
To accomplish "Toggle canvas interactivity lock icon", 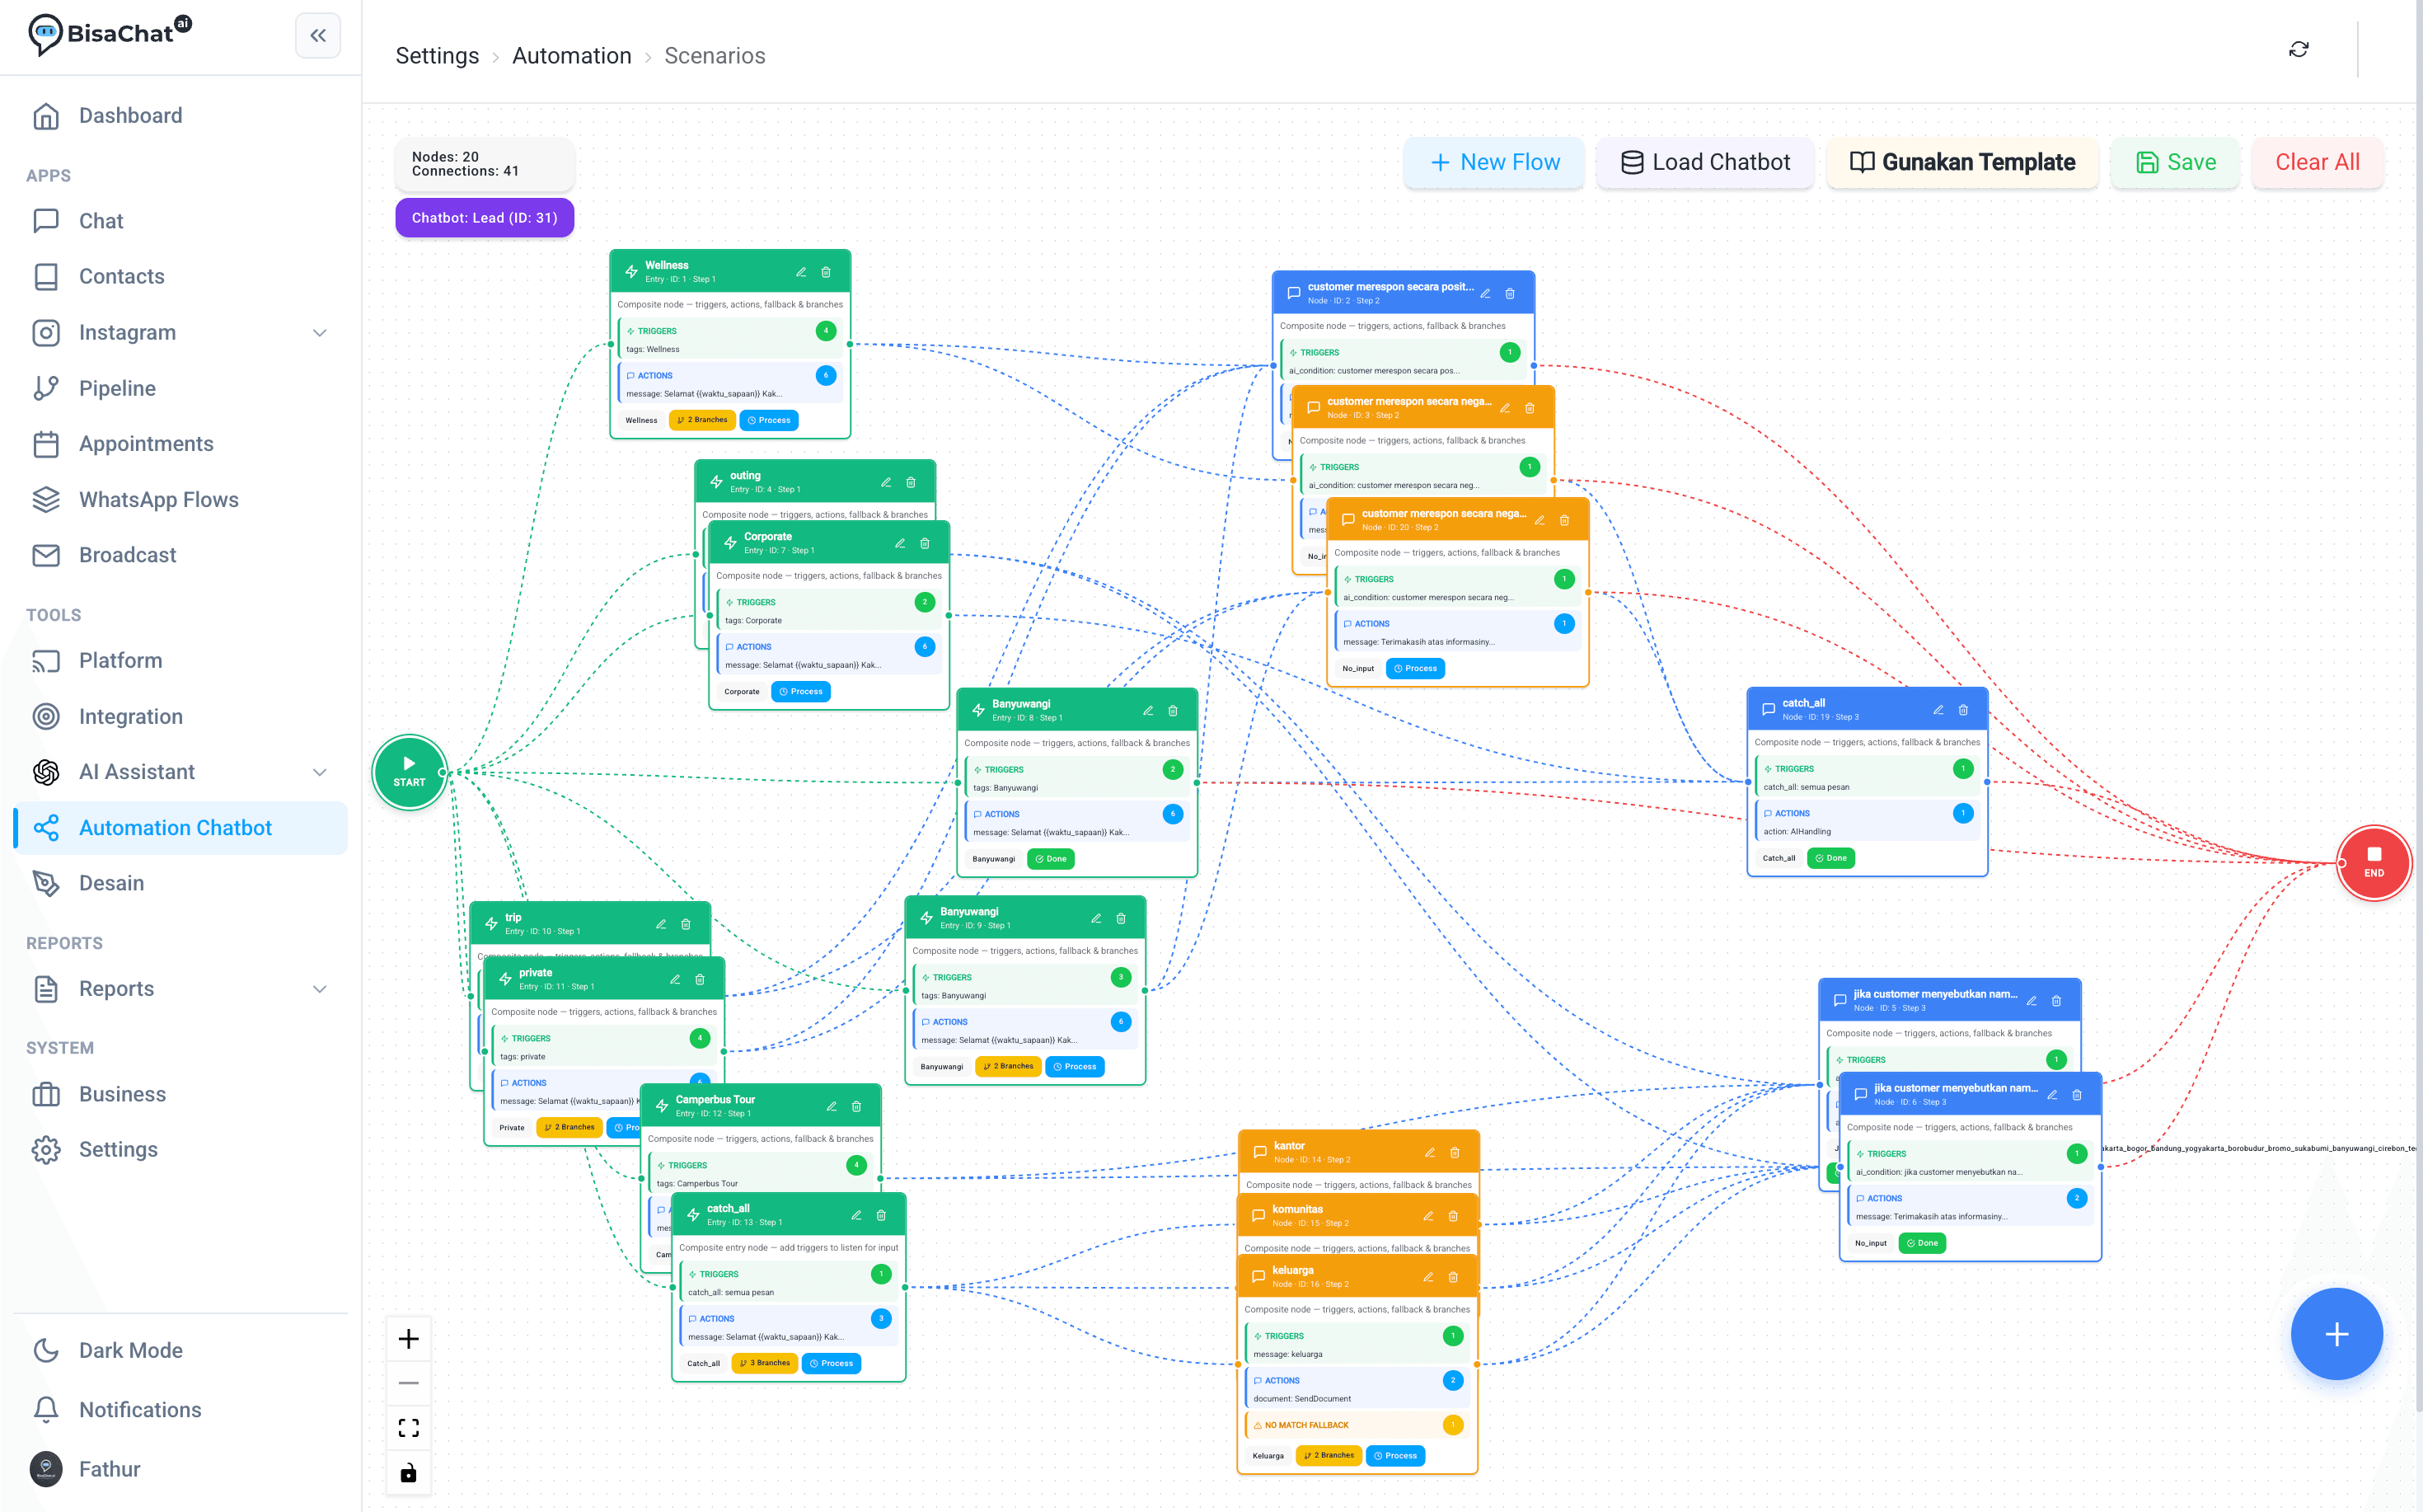I will (x=409, y=1472).
